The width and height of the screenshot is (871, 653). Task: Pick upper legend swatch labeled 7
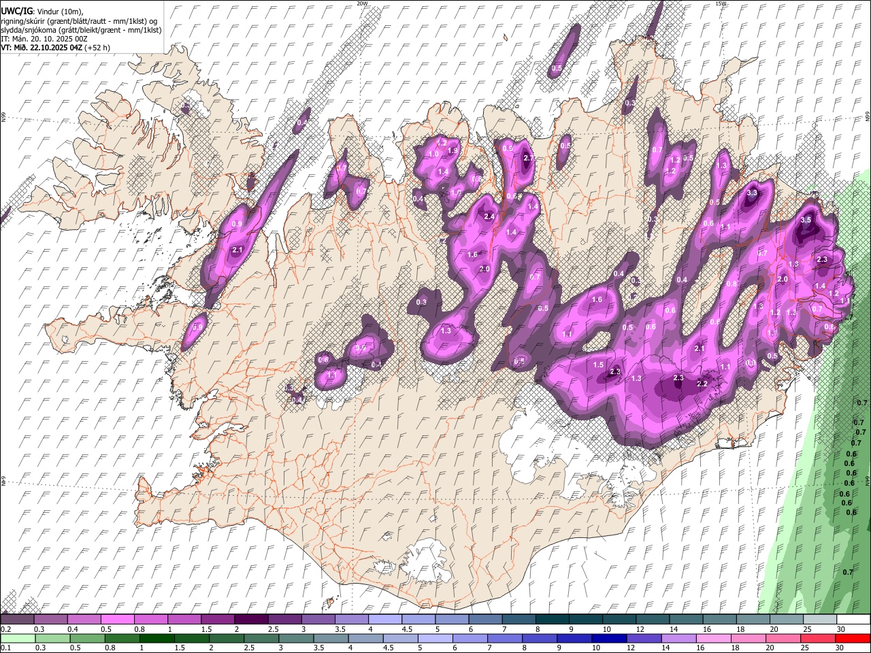(519, 619)
